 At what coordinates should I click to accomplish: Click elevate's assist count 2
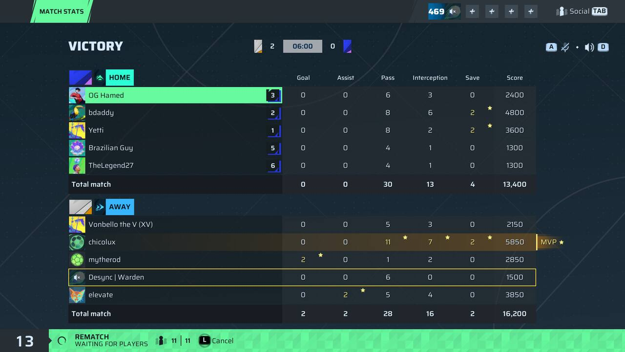(346, 295)
